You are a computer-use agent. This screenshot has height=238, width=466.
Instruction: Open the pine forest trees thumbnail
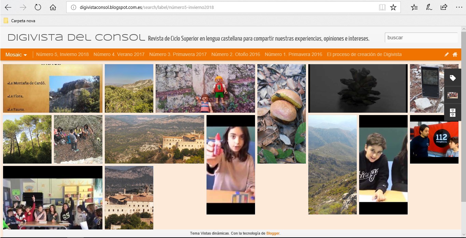tap(27, 139)
